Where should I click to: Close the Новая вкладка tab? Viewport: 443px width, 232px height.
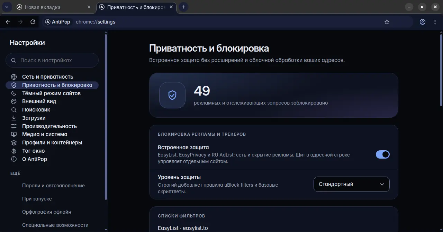point(89,7)
